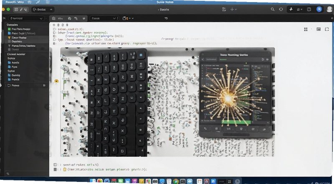The image size is (334, 184).
Task: Open the sidebar dropdown at top left
Action: [27, 18]
